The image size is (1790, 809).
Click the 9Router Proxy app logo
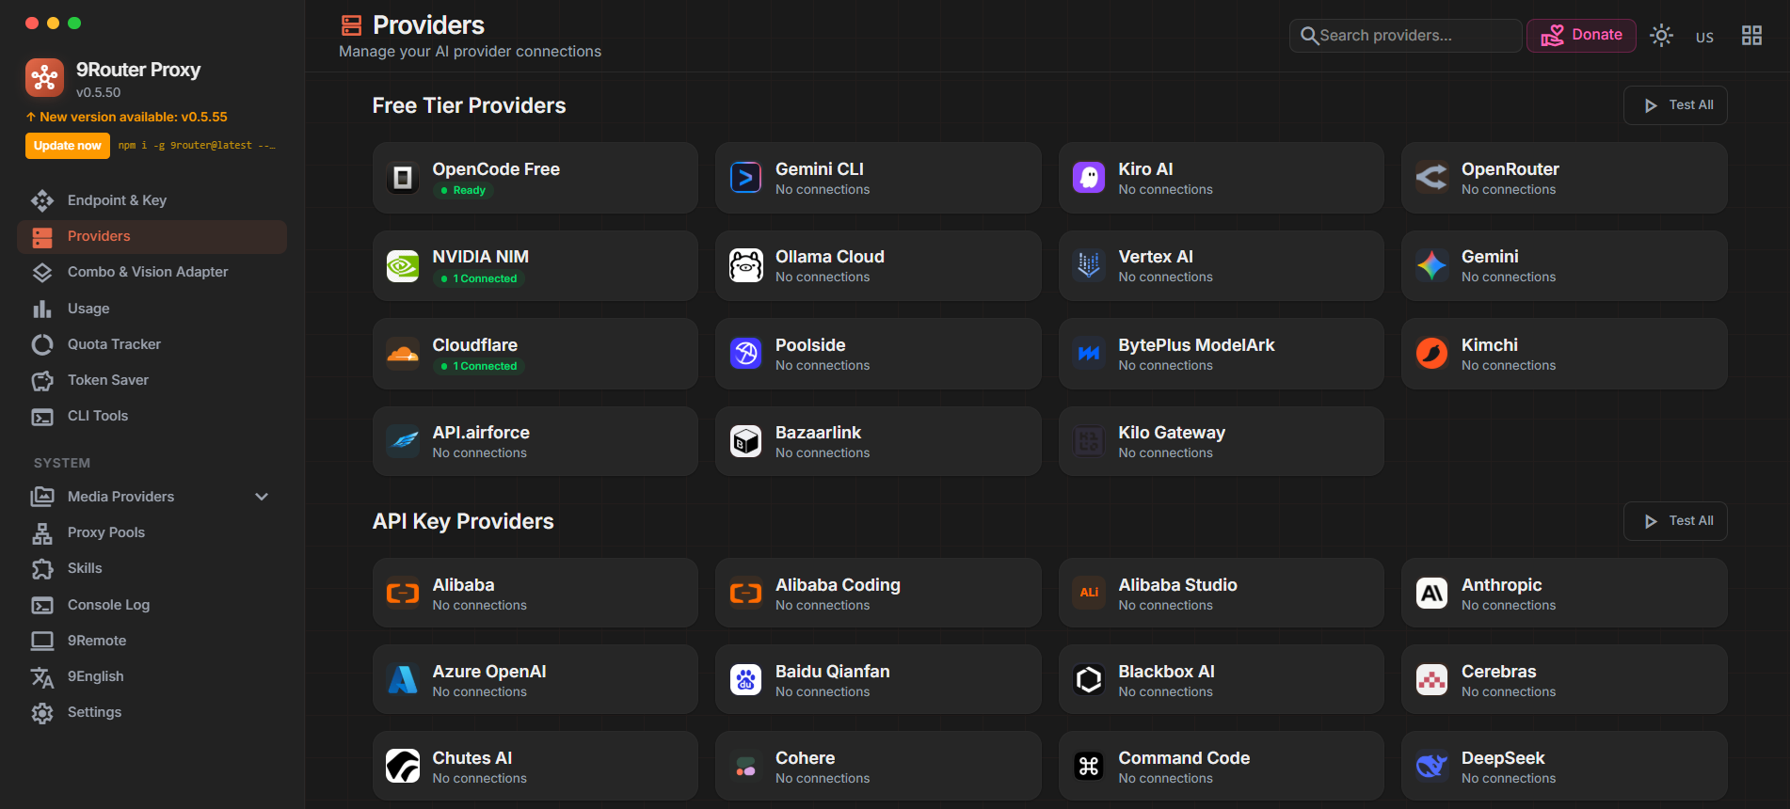click(44, 78)
